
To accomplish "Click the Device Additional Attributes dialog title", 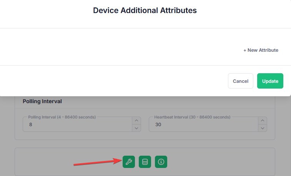I will pyautogui.click(x=145, y=11).
